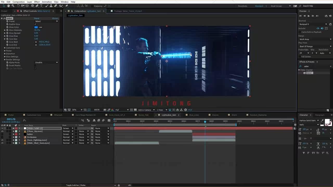
Task: Expand the Customize Core group
Action: pyautogui.click(x=5, y=48)
